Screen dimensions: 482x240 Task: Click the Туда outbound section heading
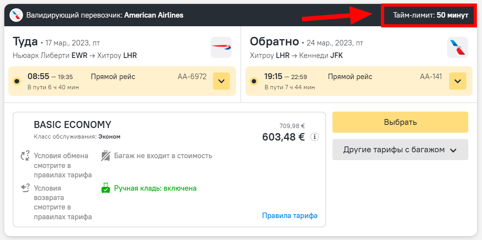[x=25, y=42]
